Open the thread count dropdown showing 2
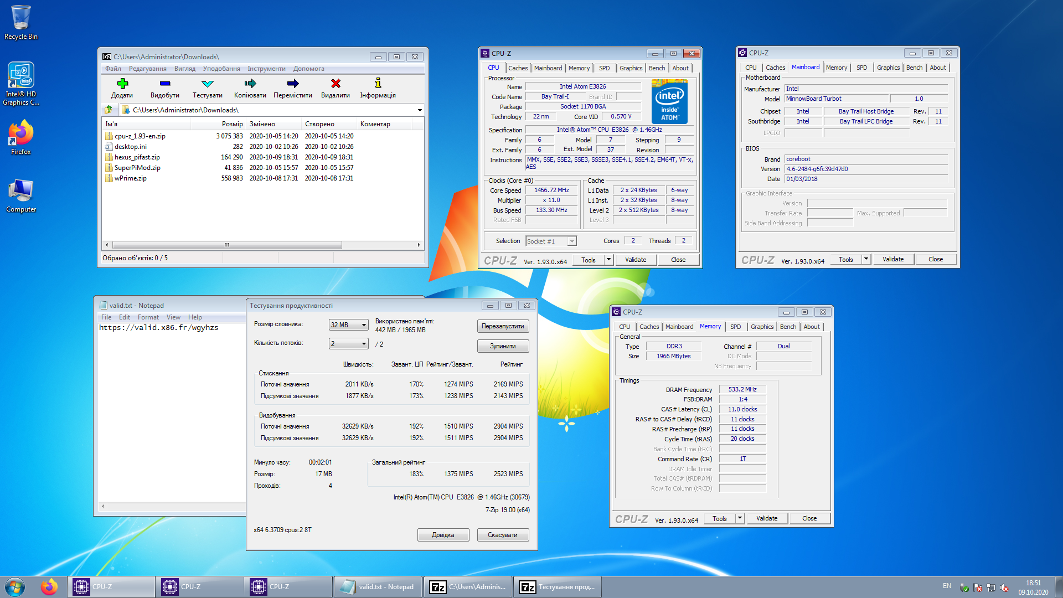The width and height of the screenshot is (1063, 598). [349, 344]
